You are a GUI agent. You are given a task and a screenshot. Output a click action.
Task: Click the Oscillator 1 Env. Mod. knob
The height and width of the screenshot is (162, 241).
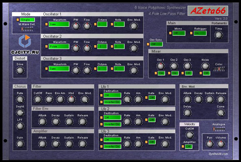tap(134, 26)
